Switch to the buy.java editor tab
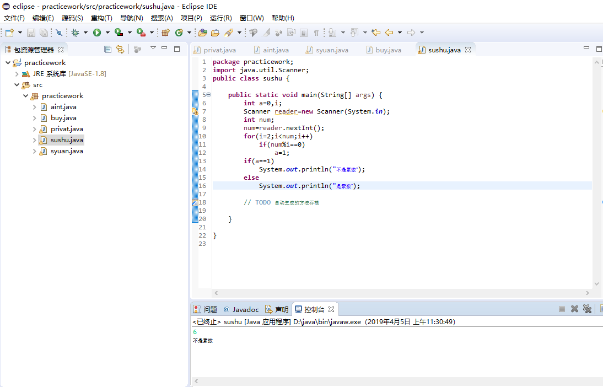 pos(388,50)
